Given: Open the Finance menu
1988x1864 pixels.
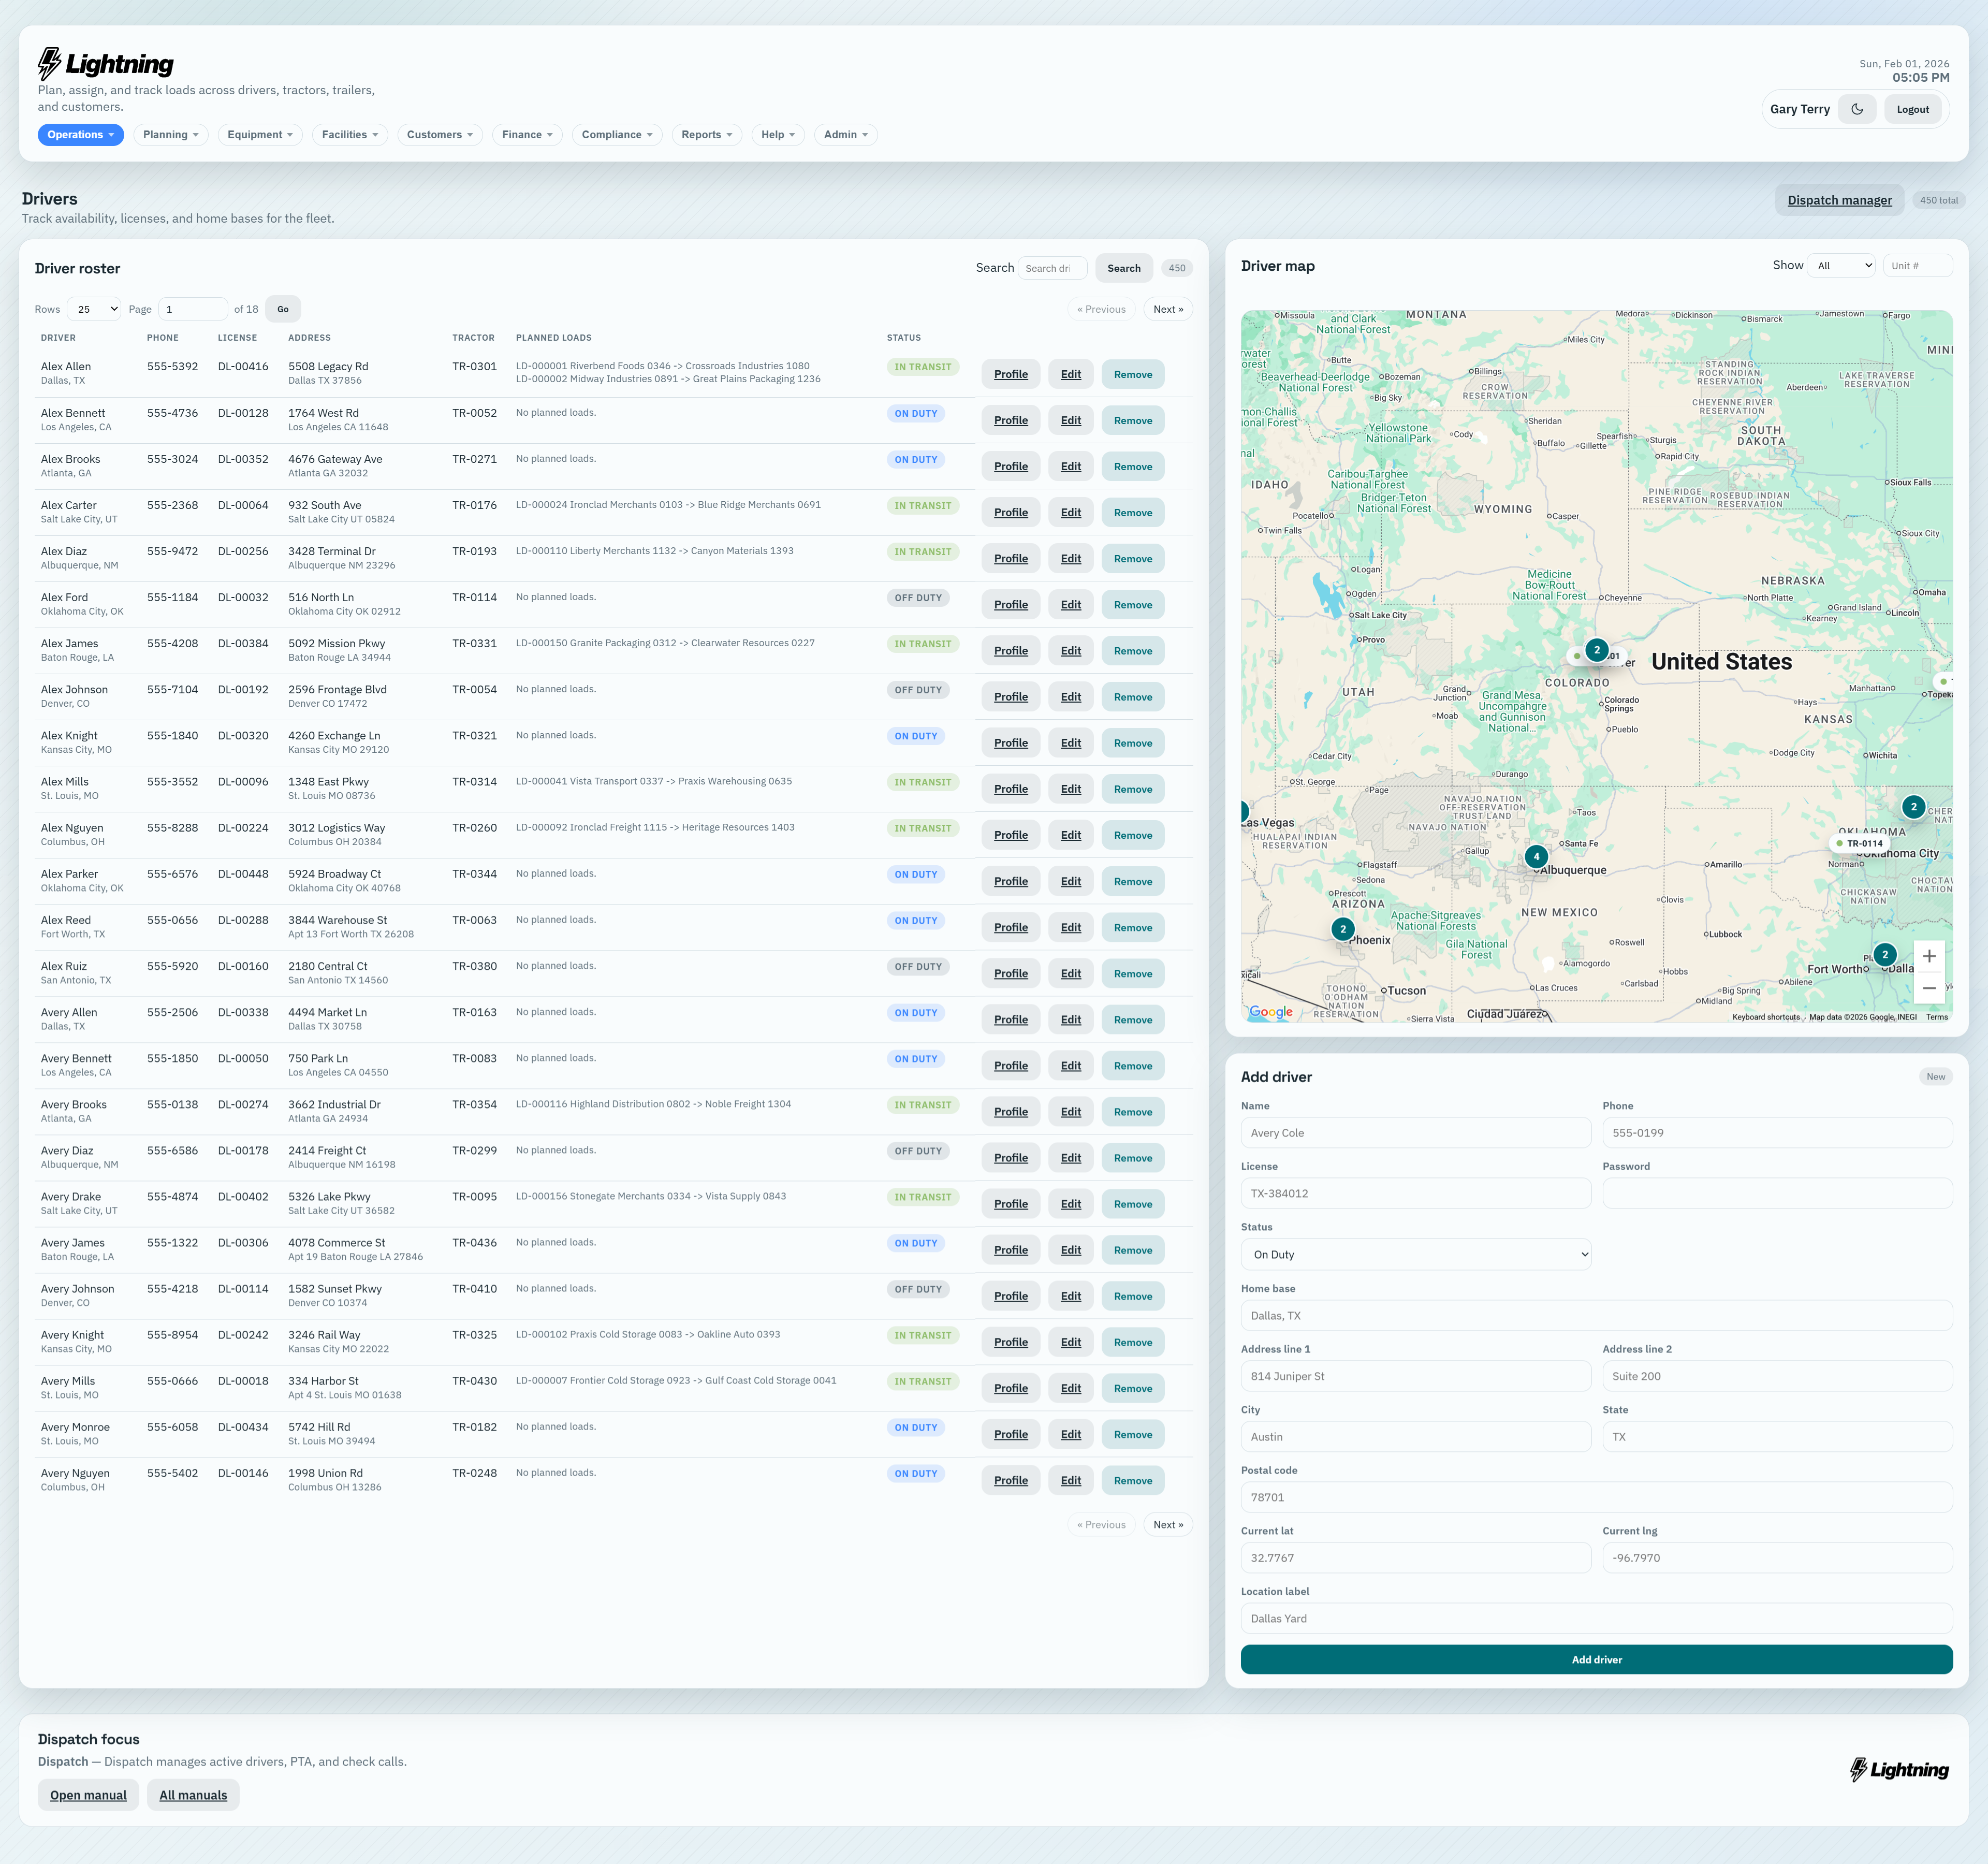Looking at the screenshot, I should (x=527, y=135).
